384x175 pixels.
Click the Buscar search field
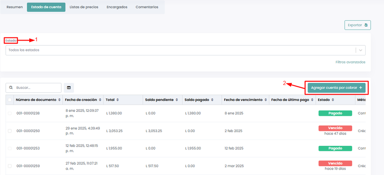point(37,88)
